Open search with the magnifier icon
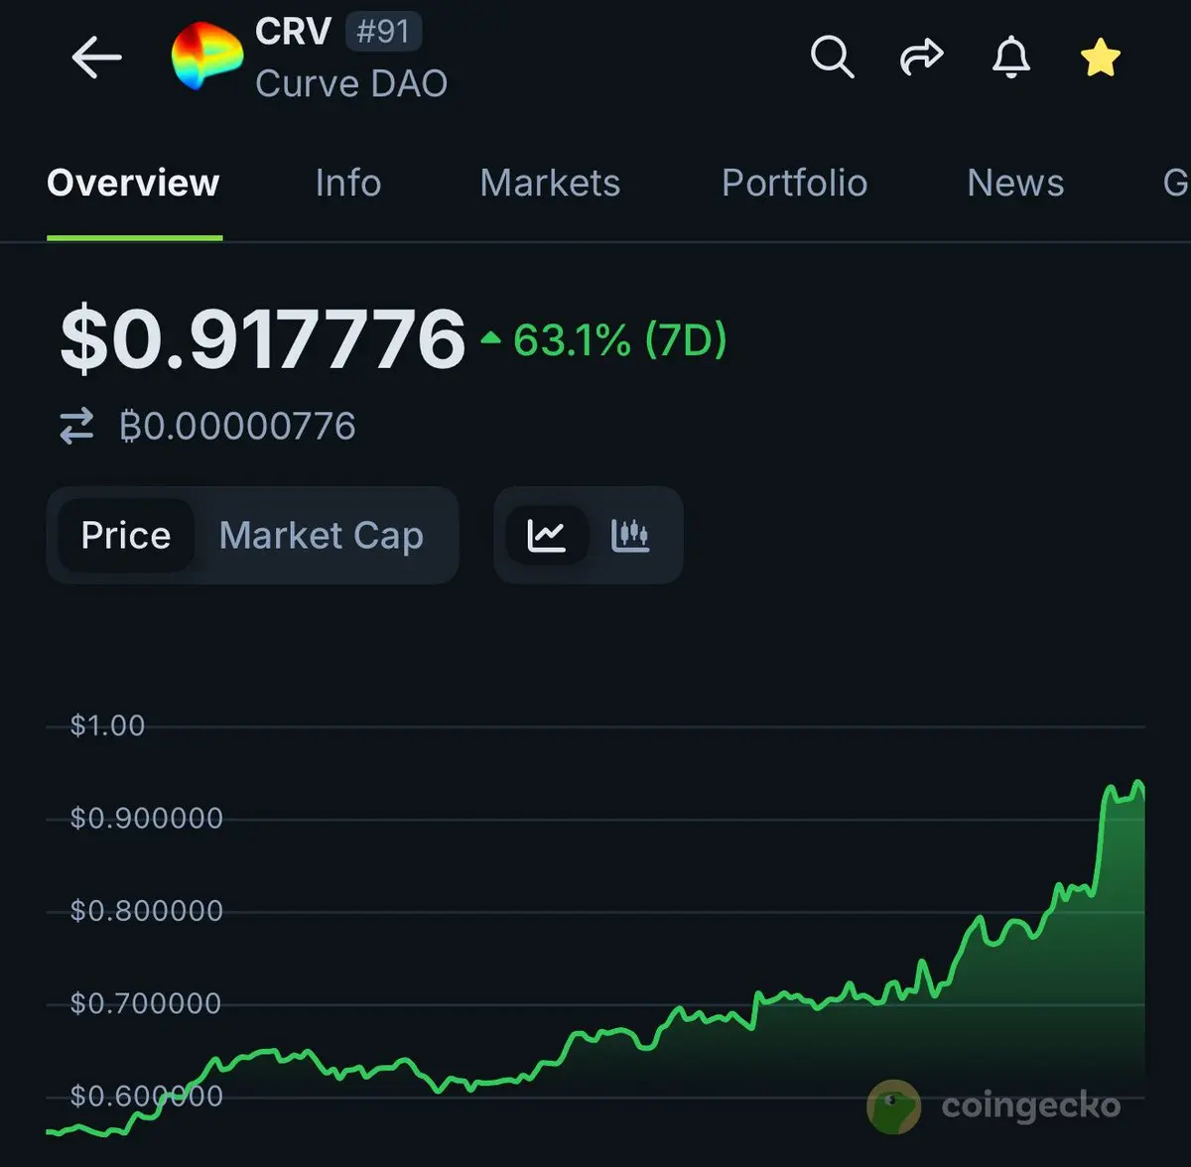This screenshot has width=1191, height=1167. [x=832, y=57]
